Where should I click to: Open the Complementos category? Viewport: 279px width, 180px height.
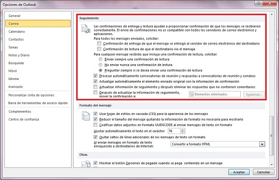[38, 111]
